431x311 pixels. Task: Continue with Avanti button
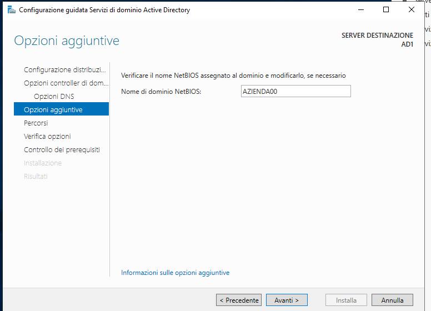[287, 300]
